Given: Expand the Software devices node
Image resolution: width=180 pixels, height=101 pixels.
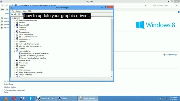Looking at the screenshot, I should pyautogui.click(x=15, y=70).
